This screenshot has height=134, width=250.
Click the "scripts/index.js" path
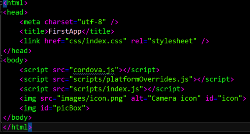click(x=106, y=89)
